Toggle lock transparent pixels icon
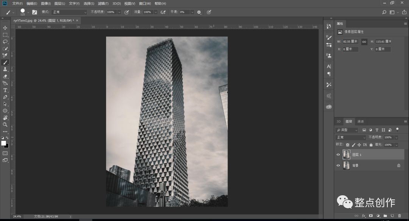This screenshot has width=409, height=221. pyautogui.click(x=347, y=145)
